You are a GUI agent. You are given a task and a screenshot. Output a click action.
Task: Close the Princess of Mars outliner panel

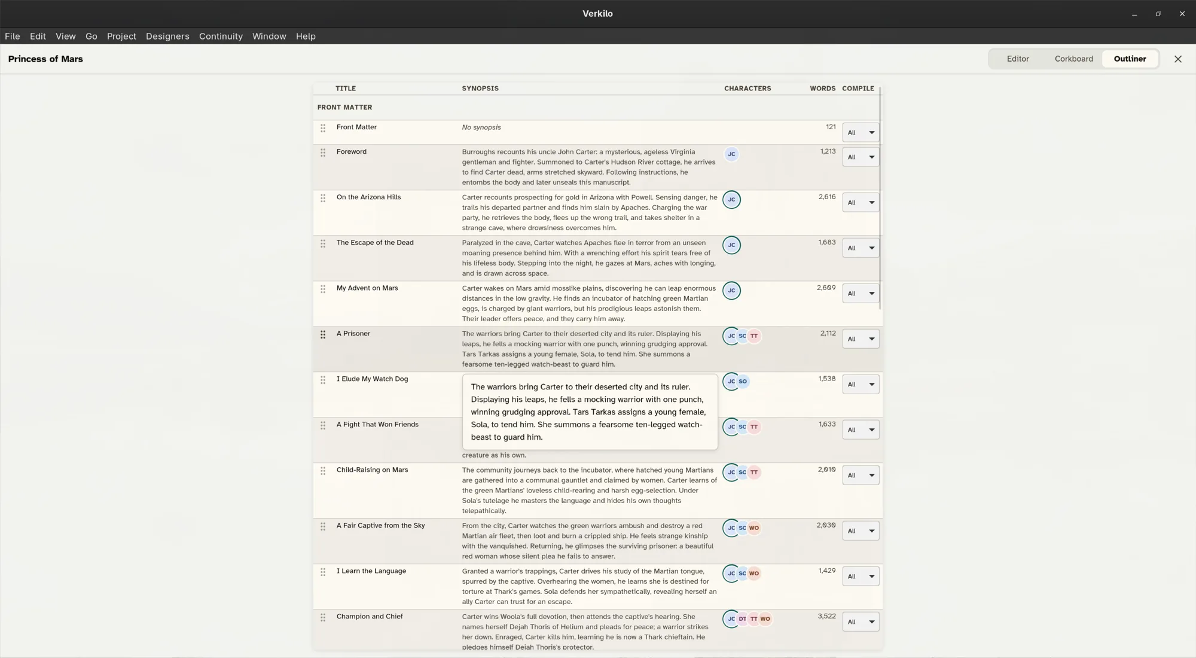pyautogui.click(x=1178, y=59)
